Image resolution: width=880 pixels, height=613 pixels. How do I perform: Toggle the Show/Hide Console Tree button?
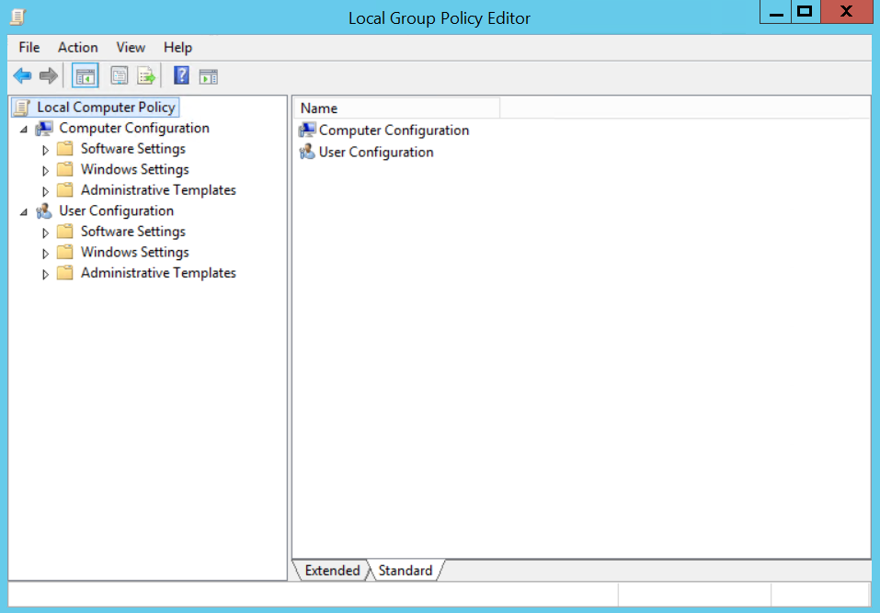click(86, 75)
